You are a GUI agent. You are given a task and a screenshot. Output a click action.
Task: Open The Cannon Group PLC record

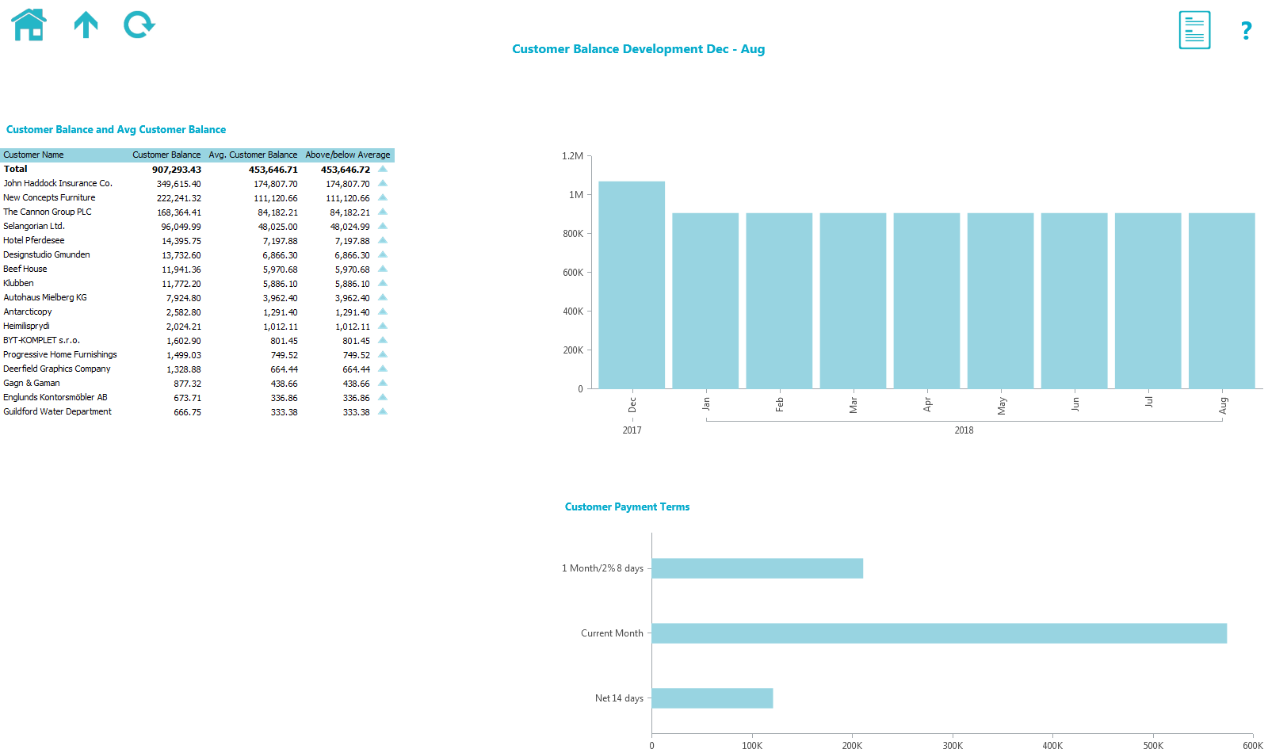click(47, 212)
